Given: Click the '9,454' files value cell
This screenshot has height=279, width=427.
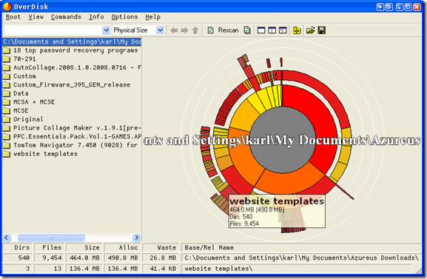Looking at the screenshot, I should 50,258.
